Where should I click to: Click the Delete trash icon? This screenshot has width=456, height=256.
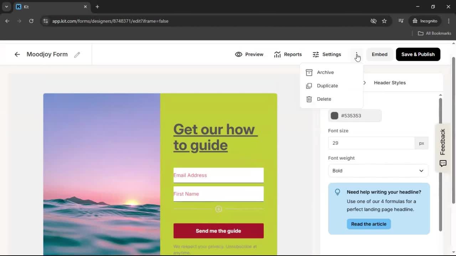coord(309,99)
